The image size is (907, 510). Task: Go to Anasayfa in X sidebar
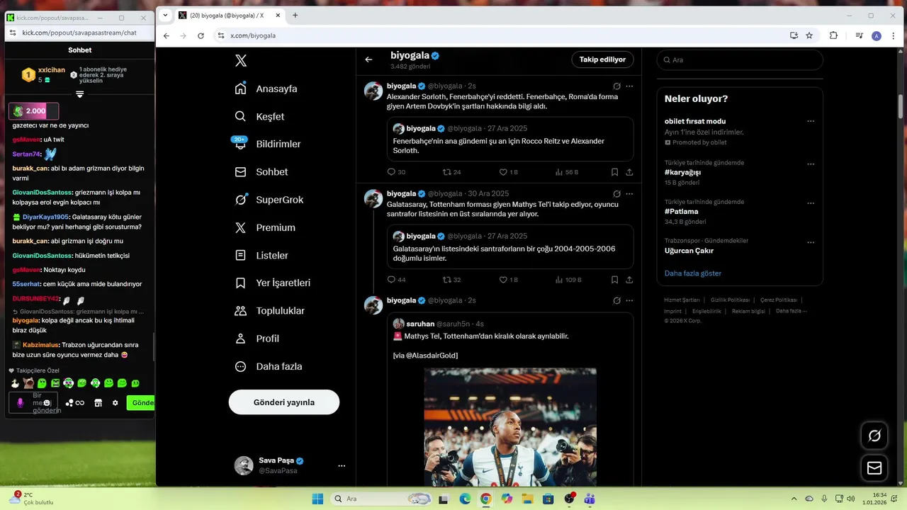(x=266, y=89)
